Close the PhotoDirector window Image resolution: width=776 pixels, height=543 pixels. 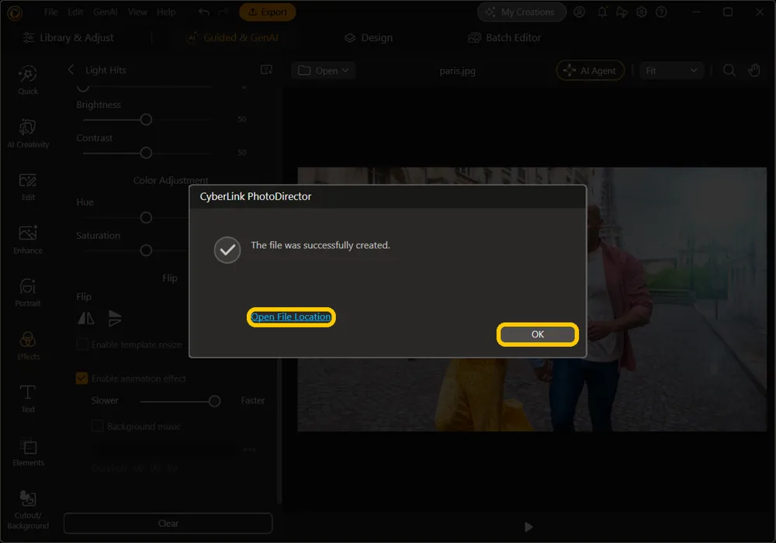click(x=759, y=12)
